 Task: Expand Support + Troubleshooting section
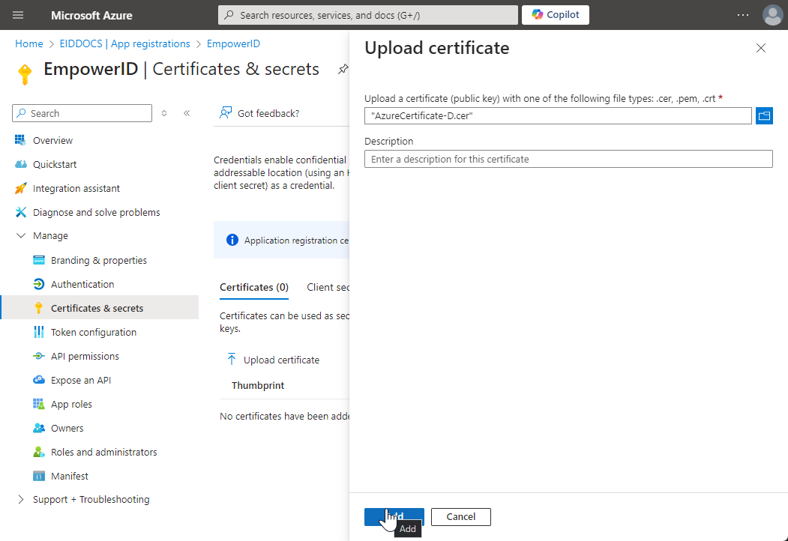click(x=21, y=500)
